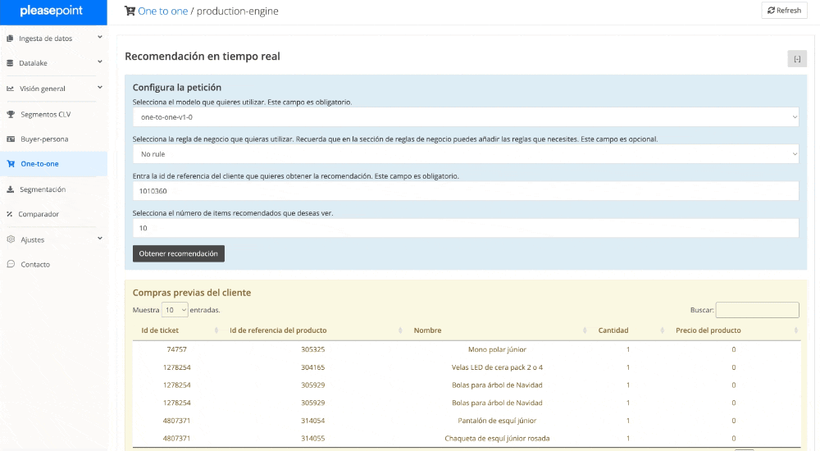The width and height of the screenshot is (820, 451).
Task: Click Pantalón de esquí júnior cell
Action: tap(497, 421)
